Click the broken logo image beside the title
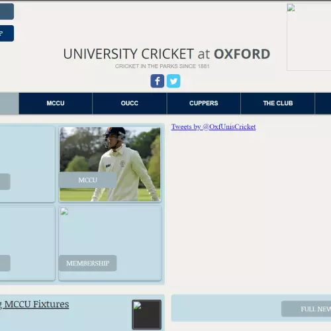This screenshot has width=331, height=331. (x=309, y=37)
